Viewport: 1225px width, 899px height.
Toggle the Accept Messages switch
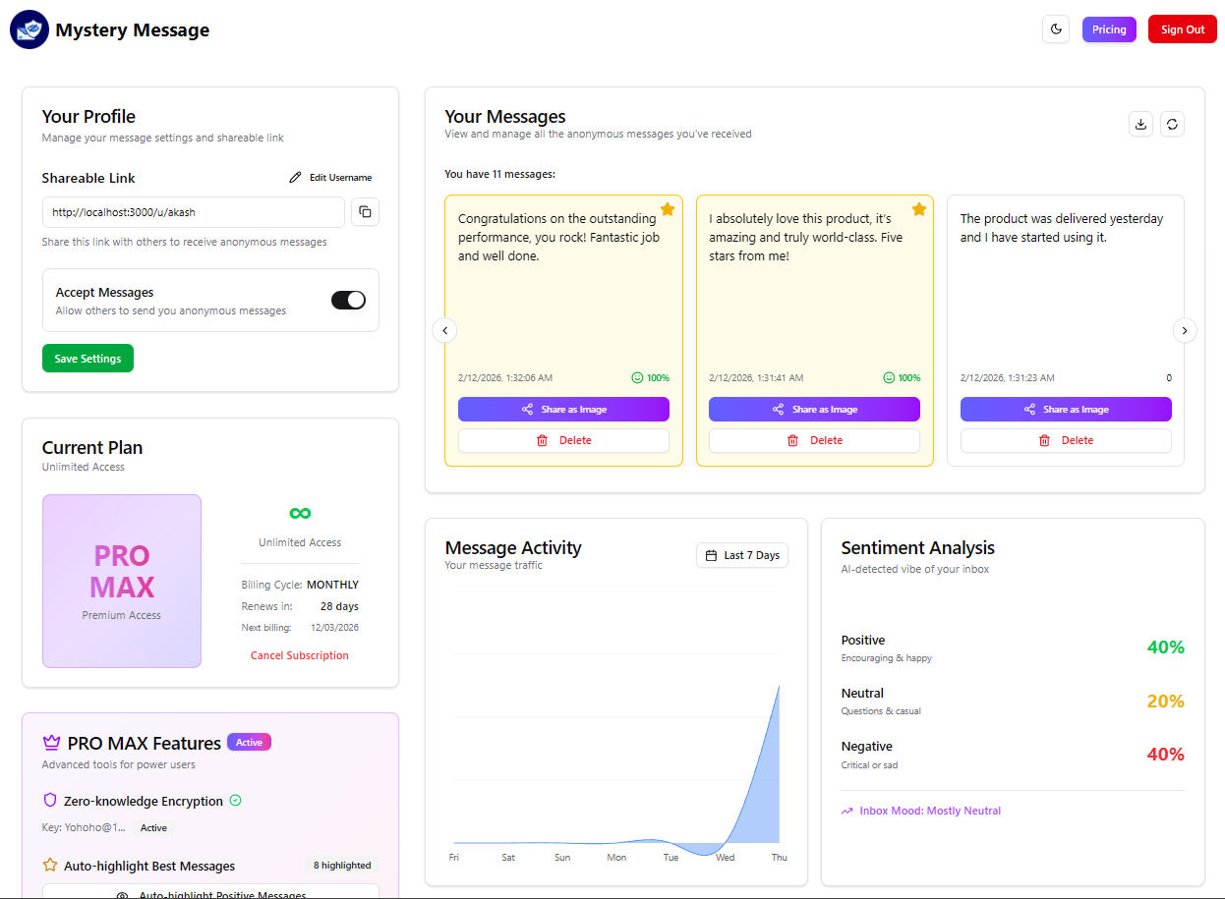point(348,300)
